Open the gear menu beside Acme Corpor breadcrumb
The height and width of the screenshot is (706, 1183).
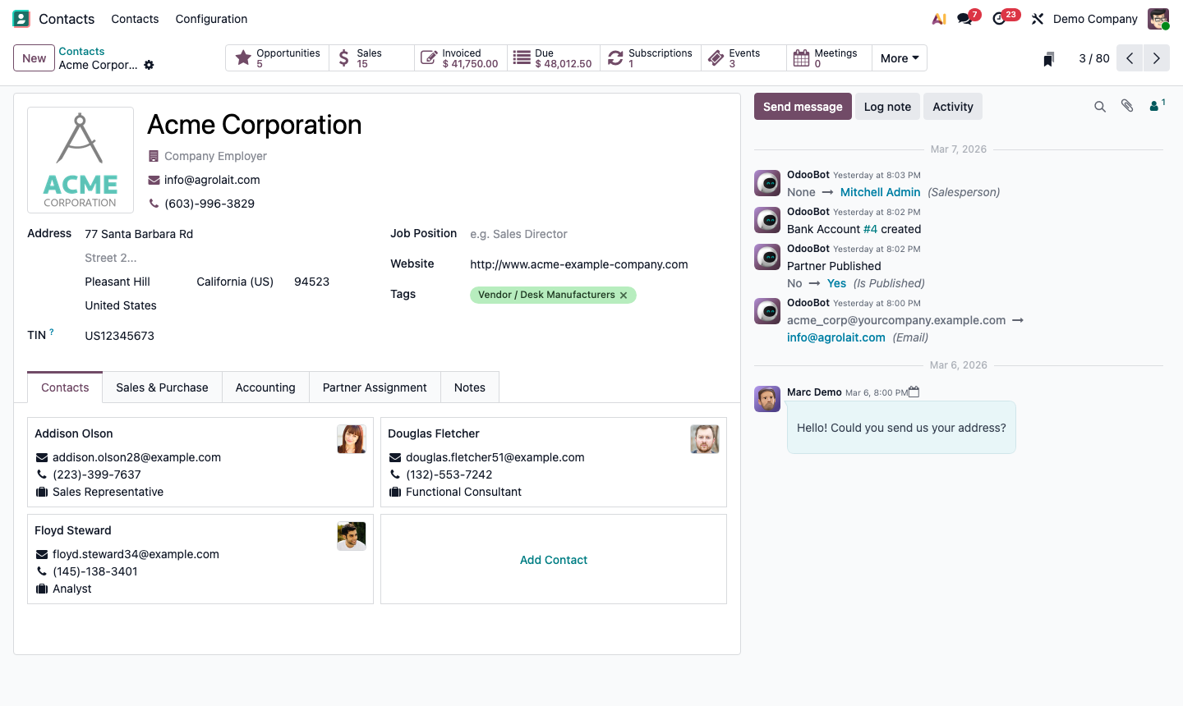pos(149,65)
